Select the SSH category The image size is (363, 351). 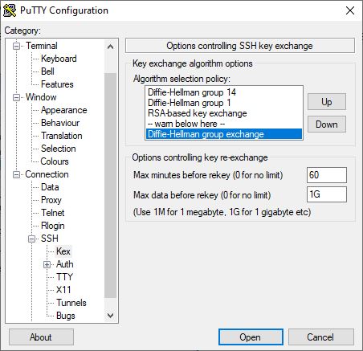(x=50, y=239)
